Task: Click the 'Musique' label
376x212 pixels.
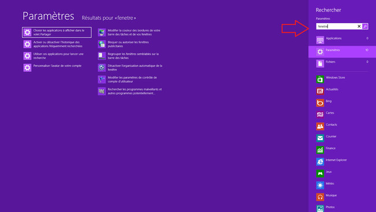Action: pyautogui.click(x=331, y=195)
